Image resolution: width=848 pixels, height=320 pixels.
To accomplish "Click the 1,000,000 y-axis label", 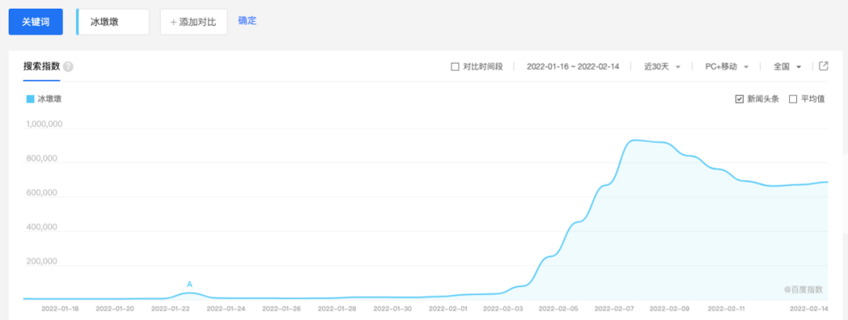I will click(44, 124).
